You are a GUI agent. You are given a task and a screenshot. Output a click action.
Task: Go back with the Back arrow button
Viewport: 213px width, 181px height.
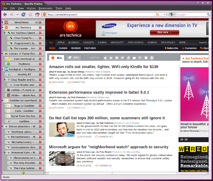(5, 15)
